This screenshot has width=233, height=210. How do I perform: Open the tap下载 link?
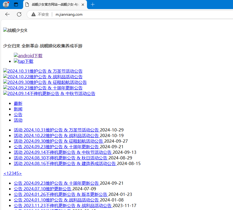point(23,61)
